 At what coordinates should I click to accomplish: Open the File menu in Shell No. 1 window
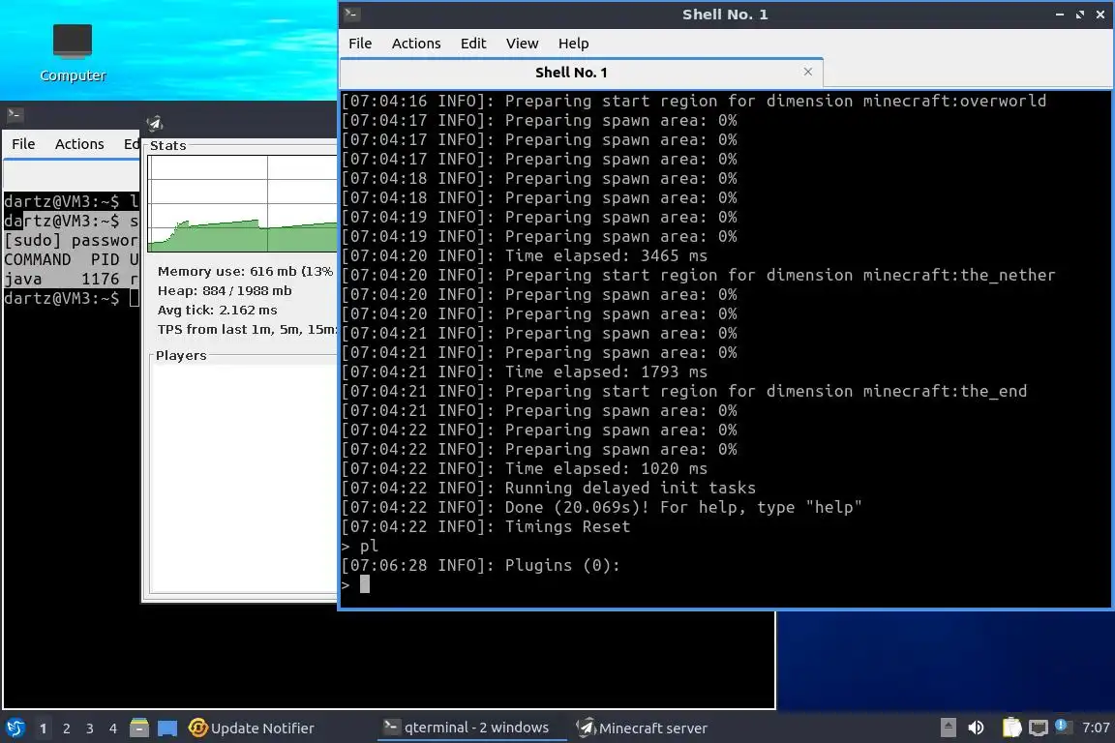pyautogui.click(x=360, y=44)
